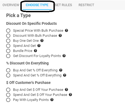Select Buy And Get $ Off Your Purchase

point(8,90)
